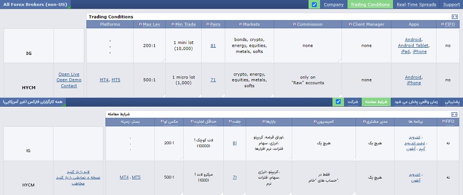Switch to زمان واقعی پخش می شود tab
Screen dimensions: 463x195
tap(416, 102)
